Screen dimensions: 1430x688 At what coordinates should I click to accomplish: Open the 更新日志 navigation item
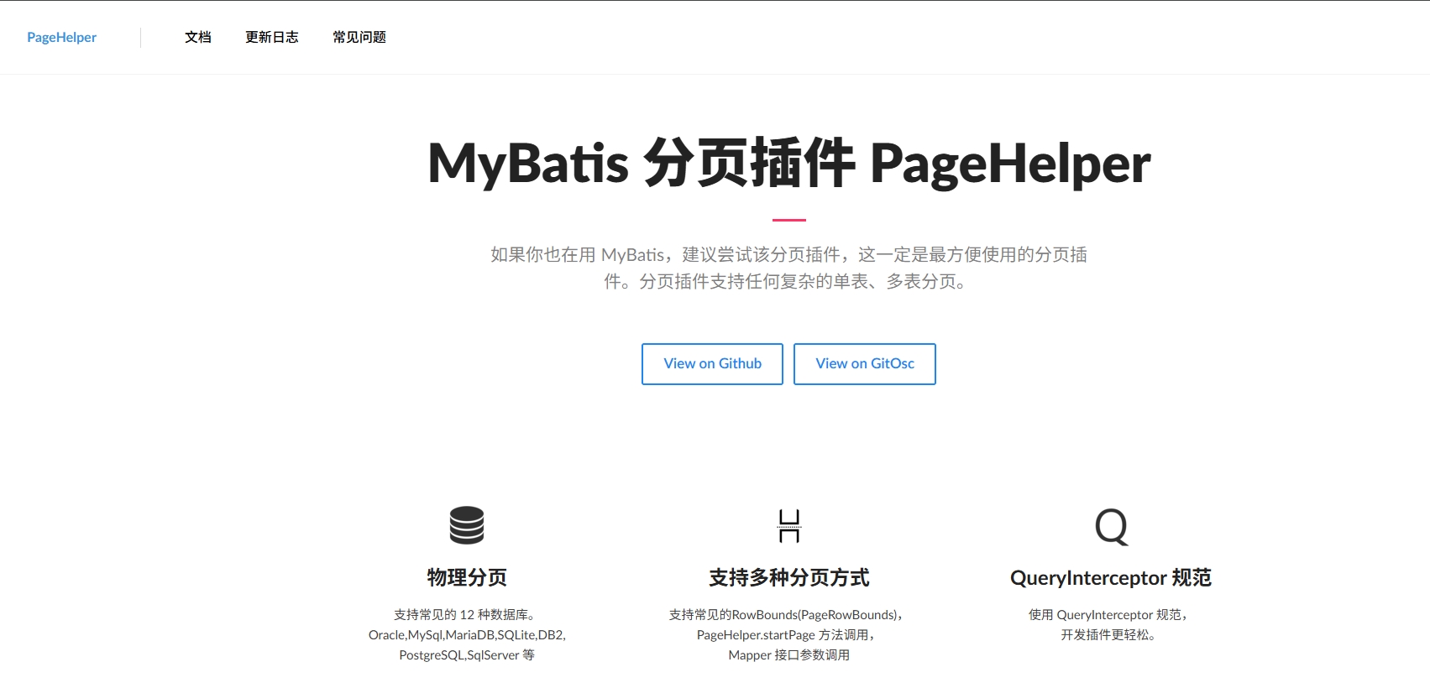click(271, 37)
